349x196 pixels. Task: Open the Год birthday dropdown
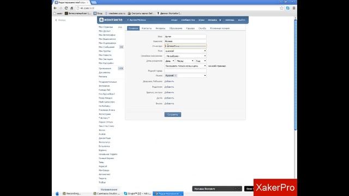click(x=201, y=61)
